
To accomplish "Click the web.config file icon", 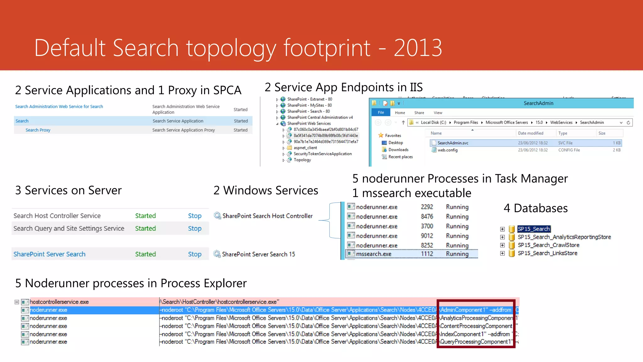I will pyautogui.click(x=434, y=150).
